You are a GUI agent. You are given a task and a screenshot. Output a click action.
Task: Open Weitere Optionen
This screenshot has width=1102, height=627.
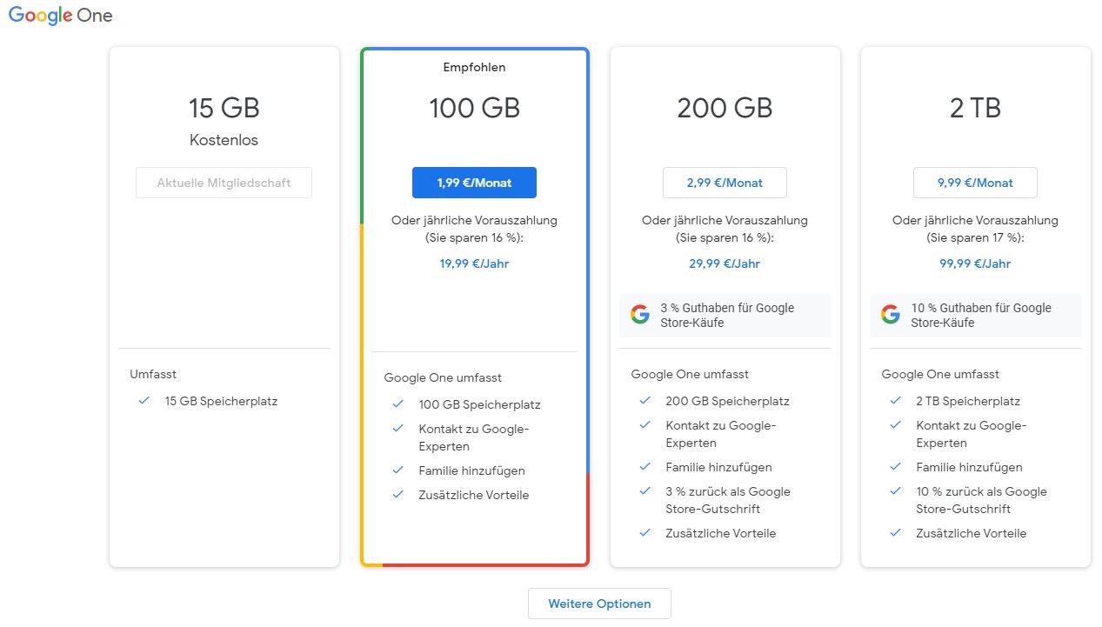click(599, 604)
